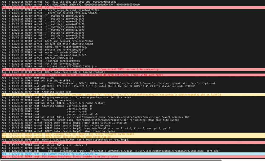Click the mount_image docker.img shcmd line
Viewport: 265px width, 161px height.
(95, 117)
